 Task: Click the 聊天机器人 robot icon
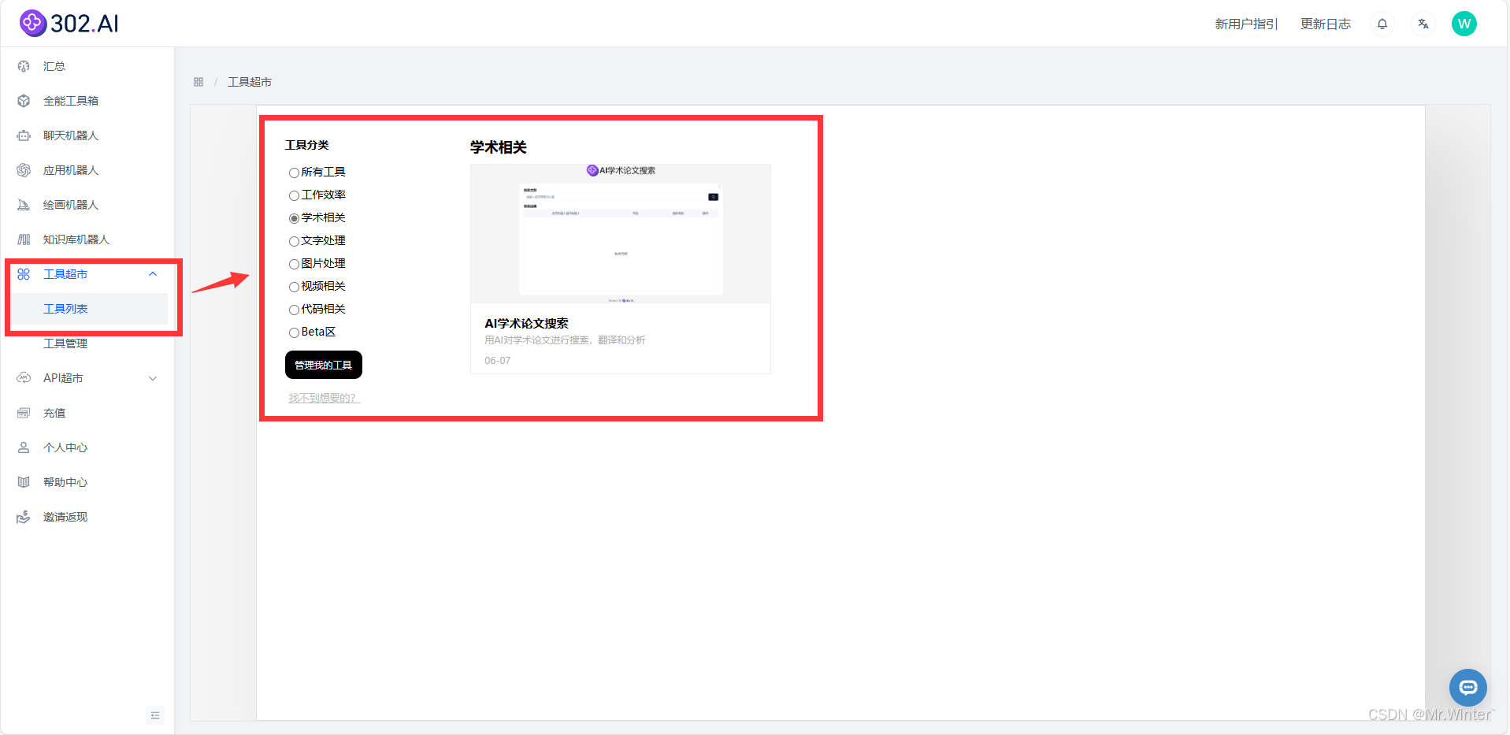24,135
